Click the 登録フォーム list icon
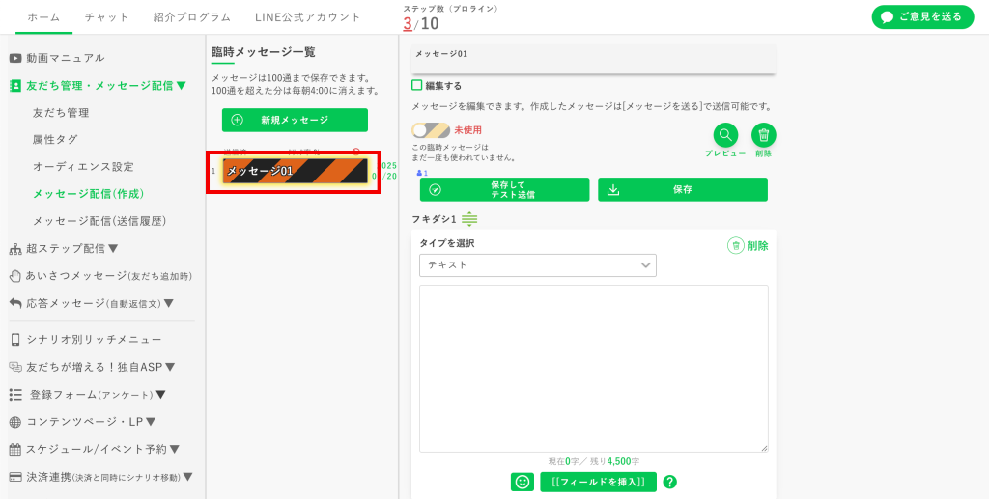 click(x=15, y=395)
